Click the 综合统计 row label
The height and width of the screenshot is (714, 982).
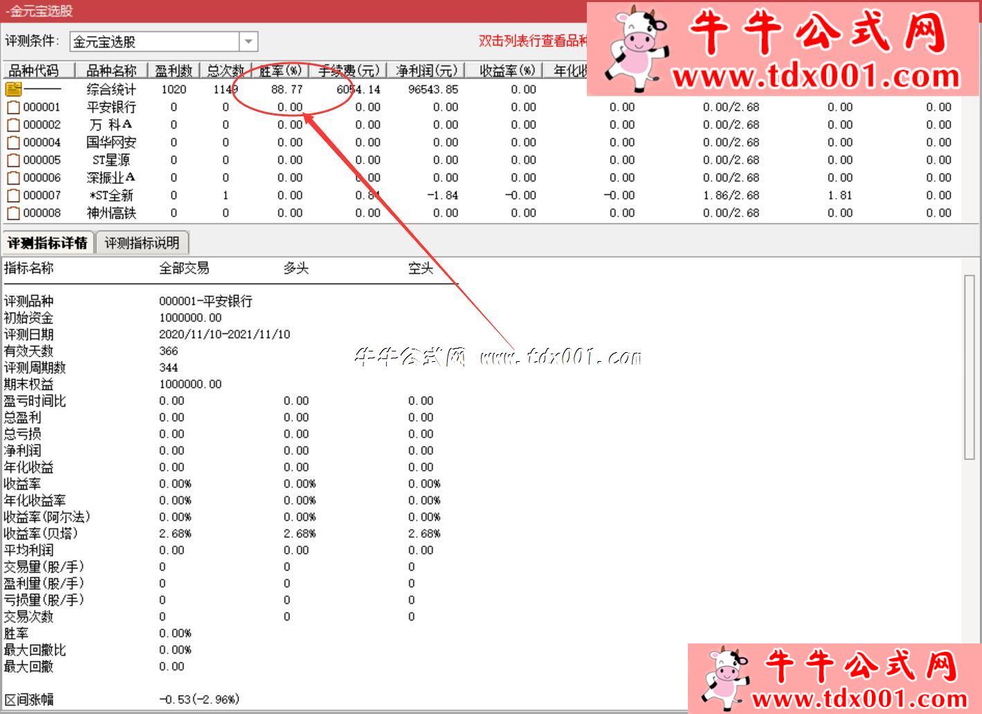coord(111,89)
